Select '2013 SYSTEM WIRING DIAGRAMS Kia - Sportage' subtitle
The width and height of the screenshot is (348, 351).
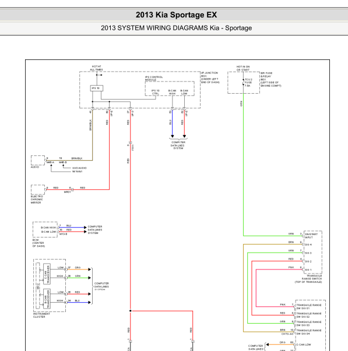point(176,28)
